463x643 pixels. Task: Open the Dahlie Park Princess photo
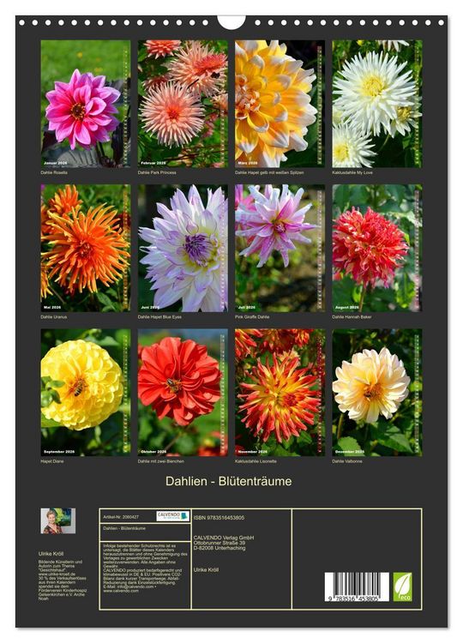[x=183, y=104]
